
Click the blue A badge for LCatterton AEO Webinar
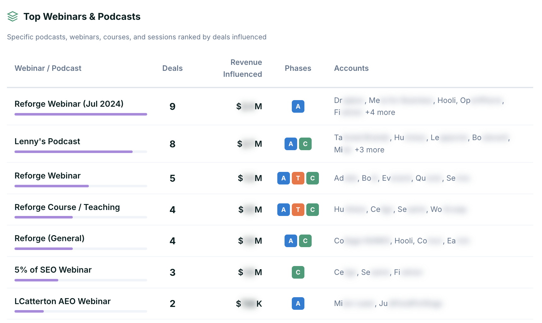[x=298, y=303]
